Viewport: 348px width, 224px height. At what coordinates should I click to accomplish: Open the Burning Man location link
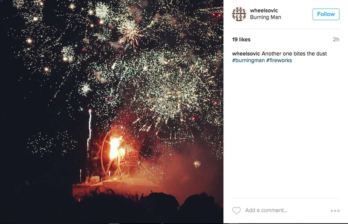[265, 17]
